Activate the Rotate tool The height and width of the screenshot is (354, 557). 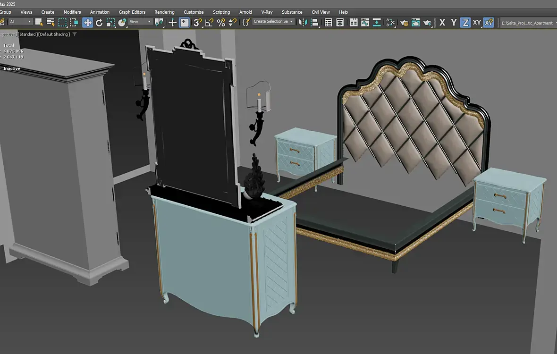[99, 22]
